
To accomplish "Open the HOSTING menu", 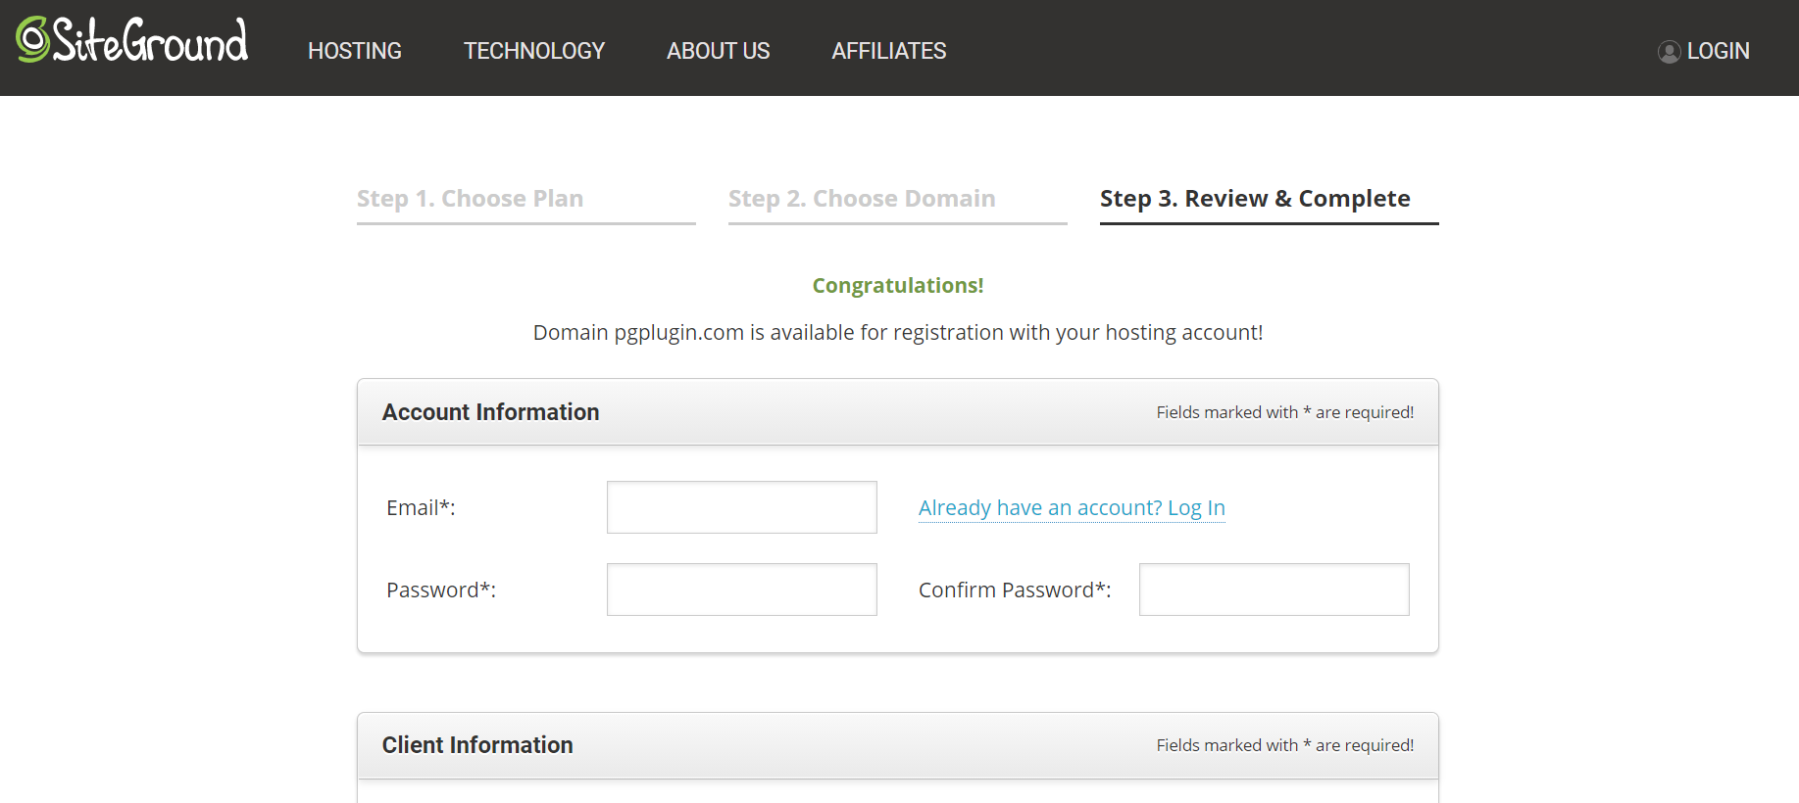I will click(355, 51).
